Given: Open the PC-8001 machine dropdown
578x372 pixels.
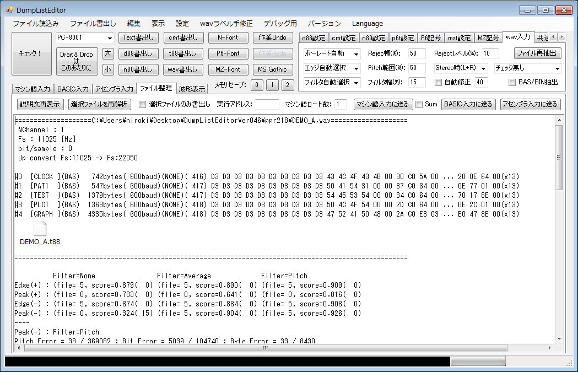Looking at the screenshot, I should pos(85,37).
